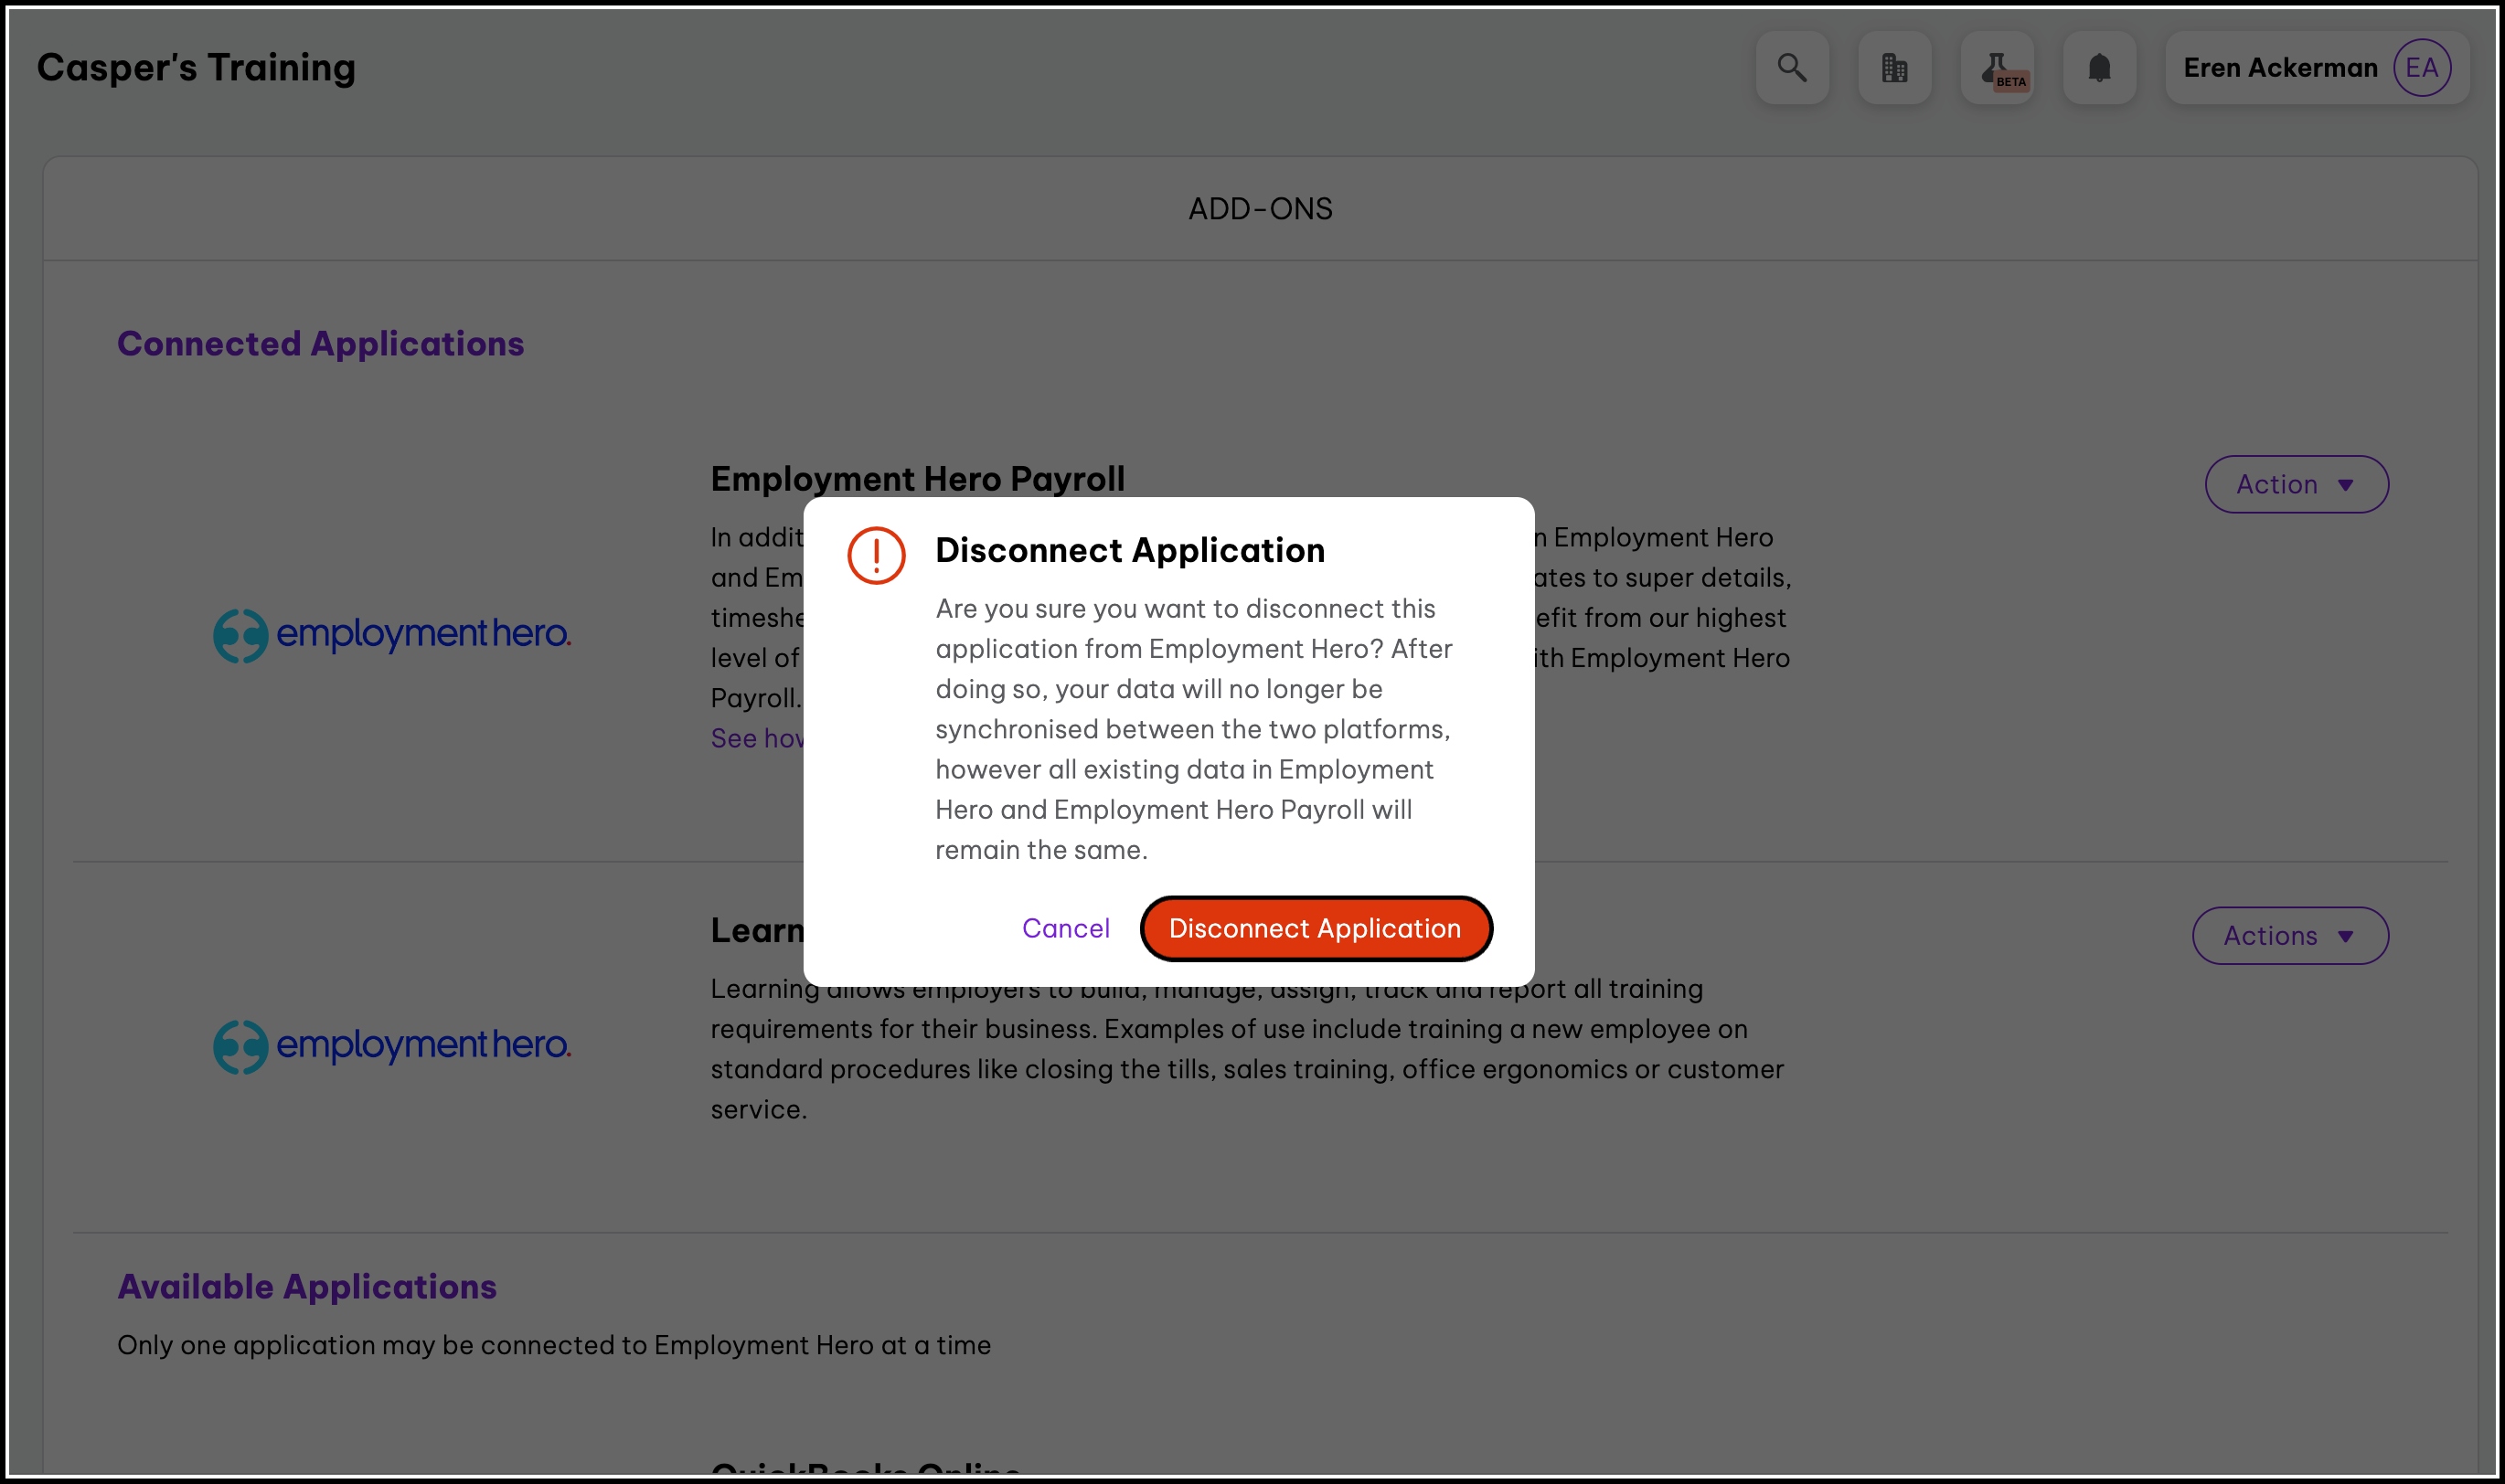Image resolution: width=2505 pixels, height=1484 pixels.
Task: Click Connected Applications heading
Action: (x=320, y=344)
